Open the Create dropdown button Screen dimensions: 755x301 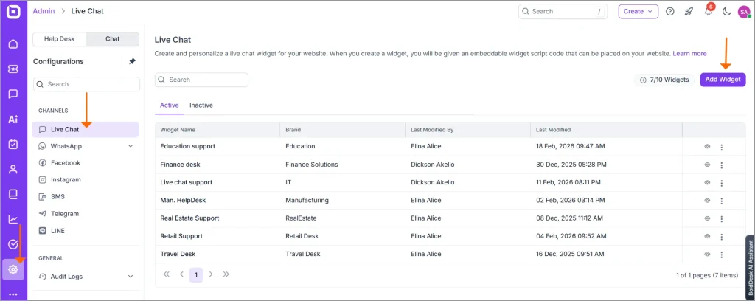pos(638,12)
